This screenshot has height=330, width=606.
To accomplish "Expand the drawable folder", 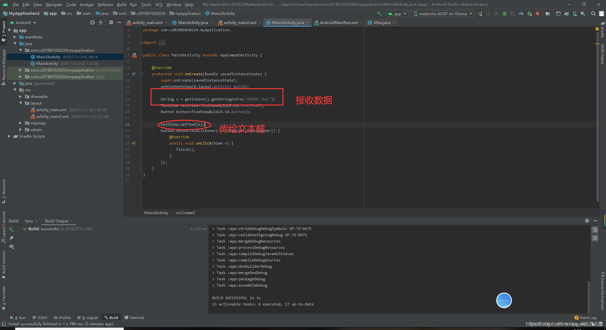I will pos(21,97).
